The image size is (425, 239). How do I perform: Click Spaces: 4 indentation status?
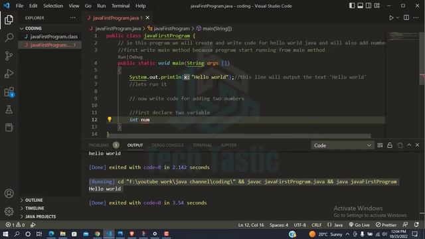click(279, 225)
